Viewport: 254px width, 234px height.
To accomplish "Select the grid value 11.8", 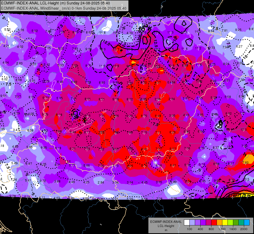I will coord(102,33).
